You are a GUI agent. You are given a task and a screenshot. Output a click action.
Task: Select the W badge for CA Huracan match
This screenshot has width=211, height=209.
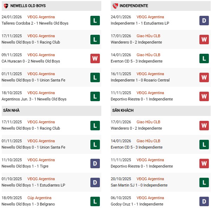pos(95,58)
